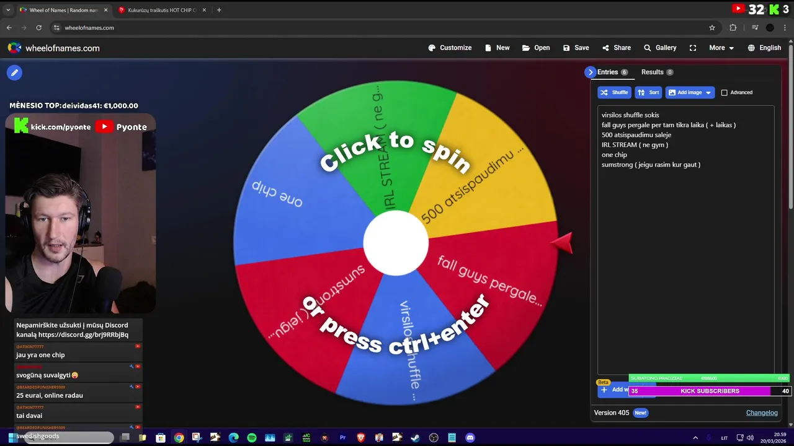Toggle fullscreen mode icon

(693, 48)
